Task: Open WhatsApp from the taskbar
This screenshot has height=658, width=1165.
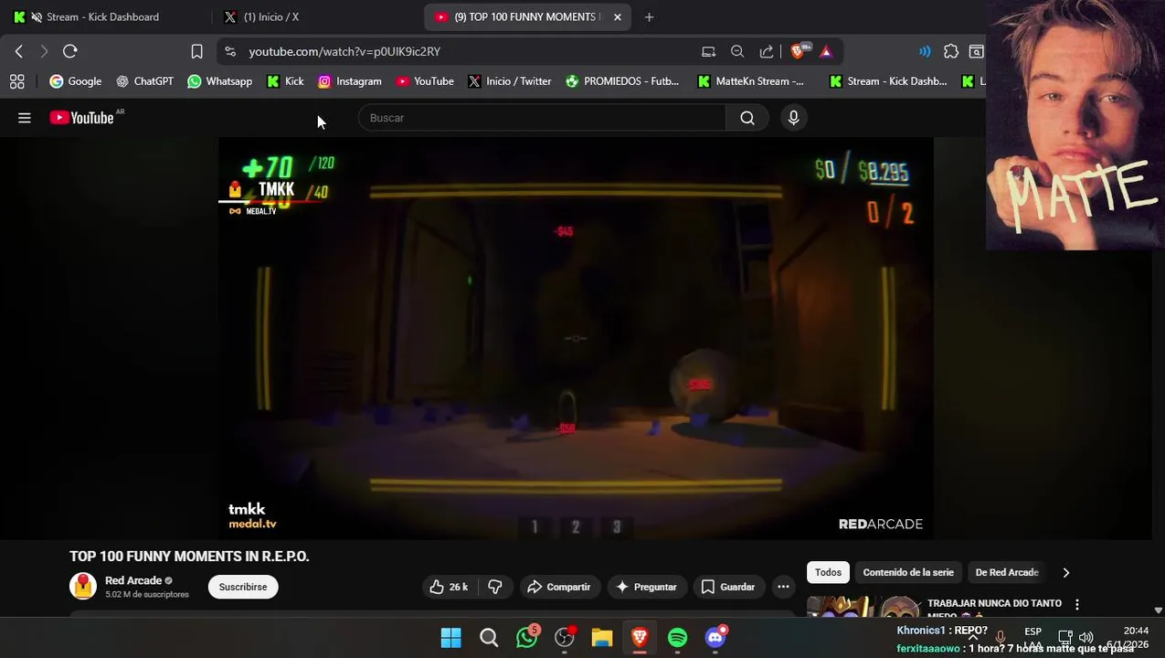Action: [x=527, y=637]
